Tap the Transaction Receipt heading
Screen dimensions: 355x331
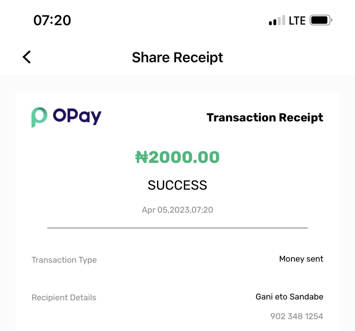click(265, 117)
